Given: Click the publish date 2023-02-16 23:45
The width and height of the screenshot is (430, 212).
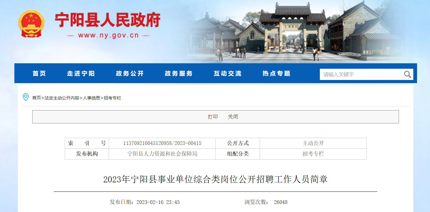Looking at the screenshot, I should point(158,202).
